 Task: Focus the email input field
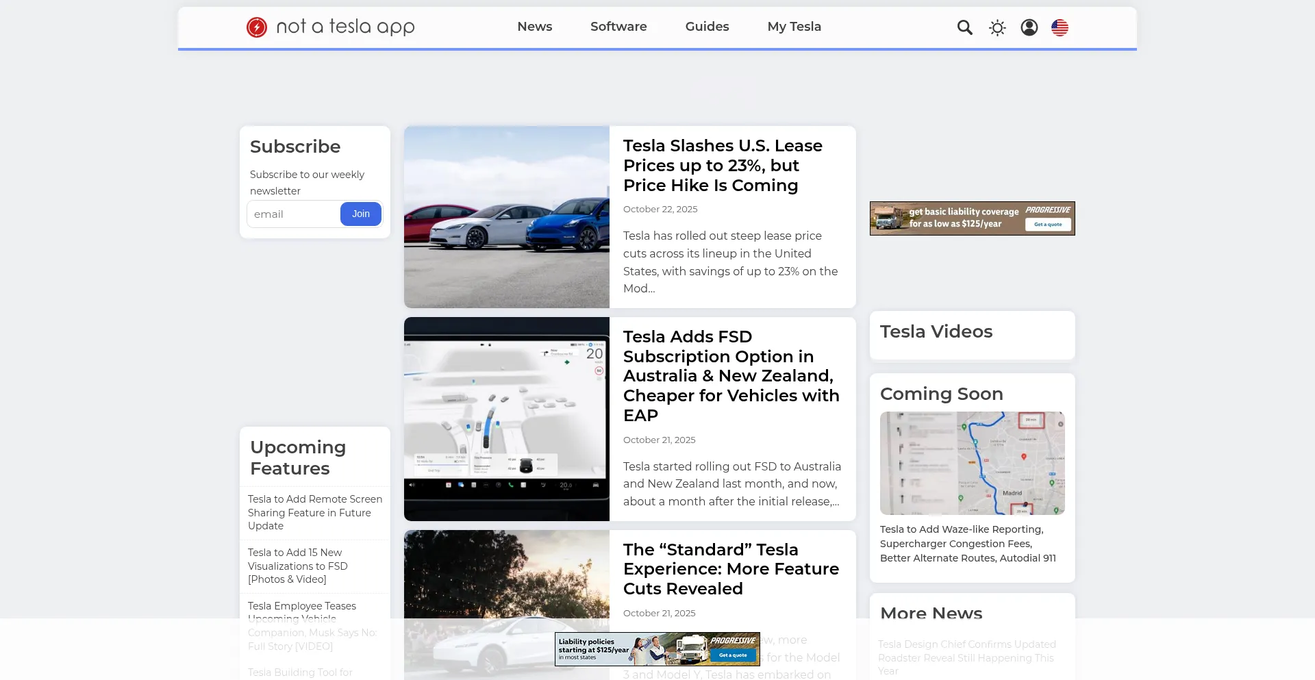293,214
